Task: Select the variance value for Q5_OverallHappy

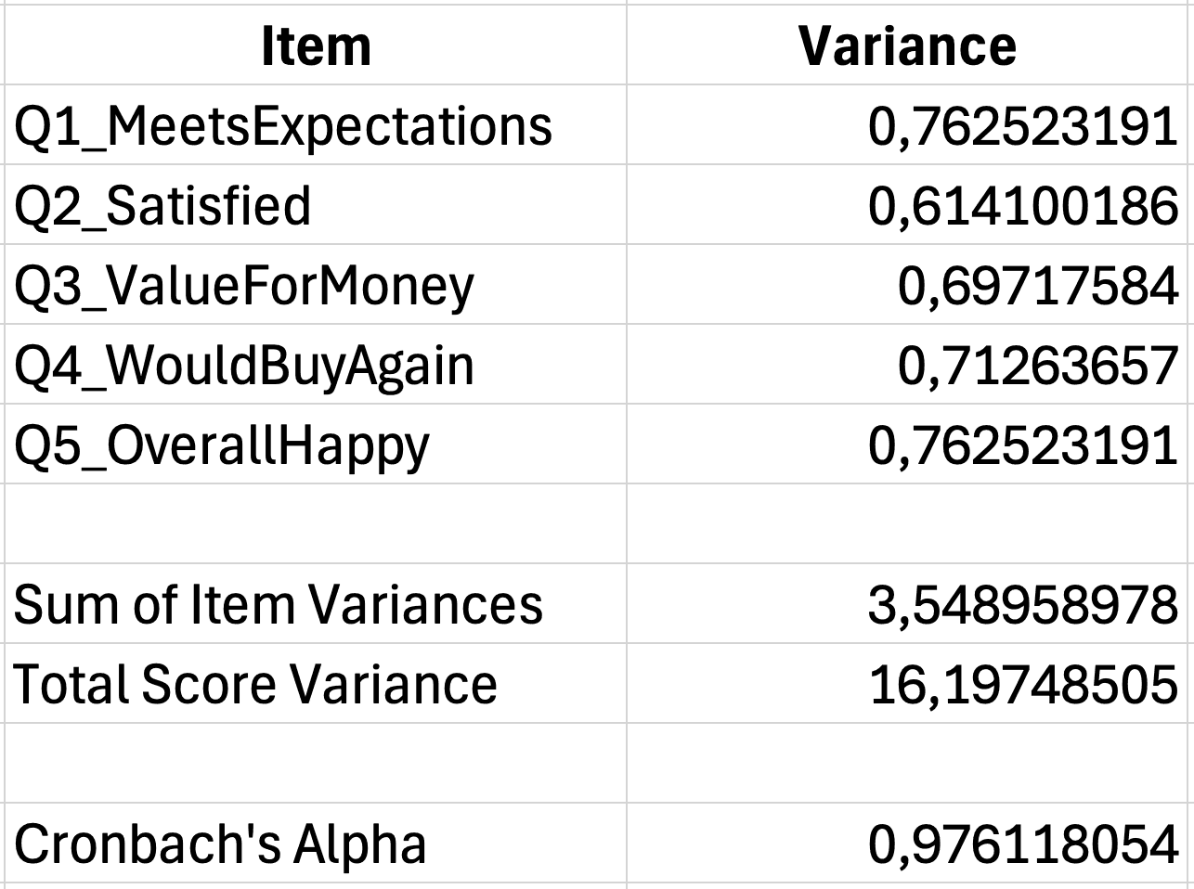Action: (x=1023, y=444)
